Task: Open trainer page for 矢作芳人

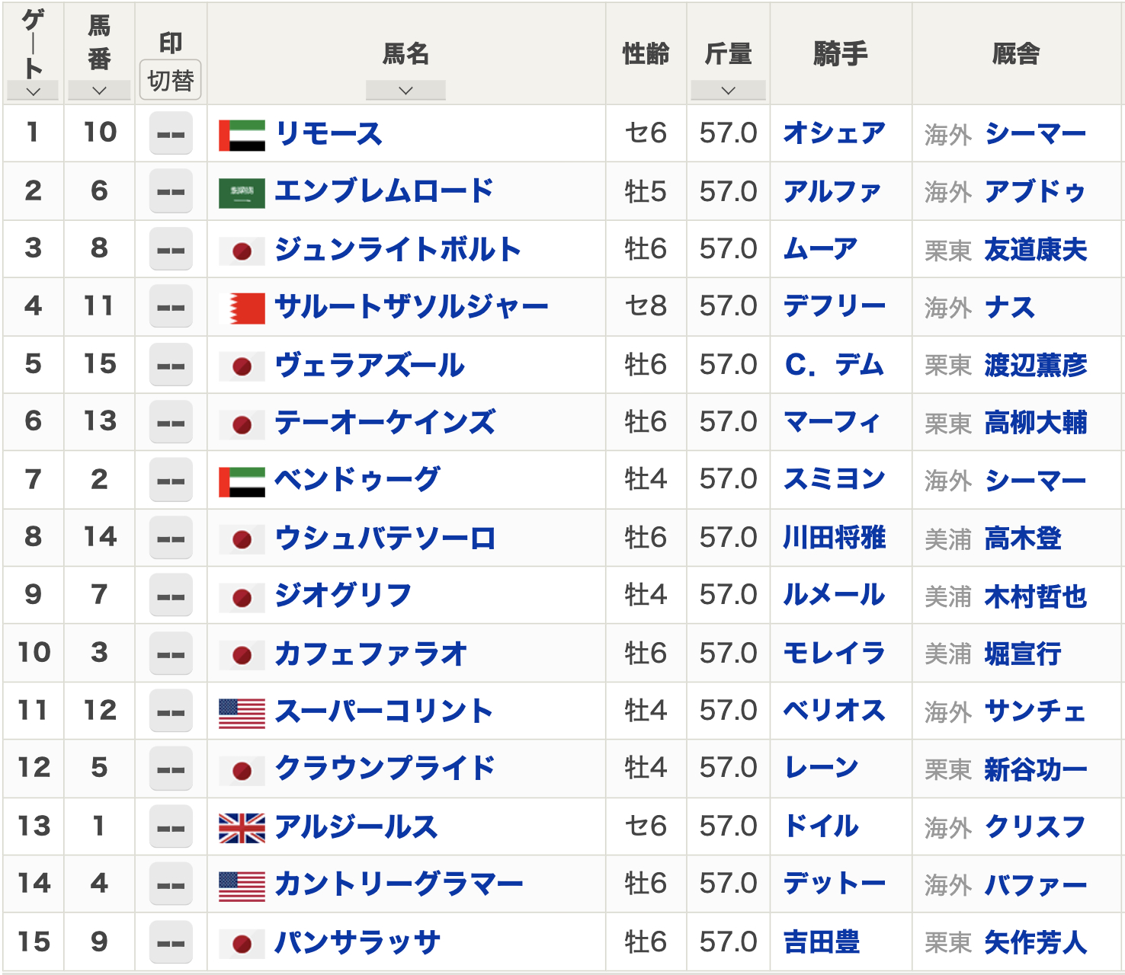Action: [x=1034, y=943]
